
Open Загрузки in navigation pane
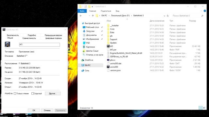tap(90, 31)
